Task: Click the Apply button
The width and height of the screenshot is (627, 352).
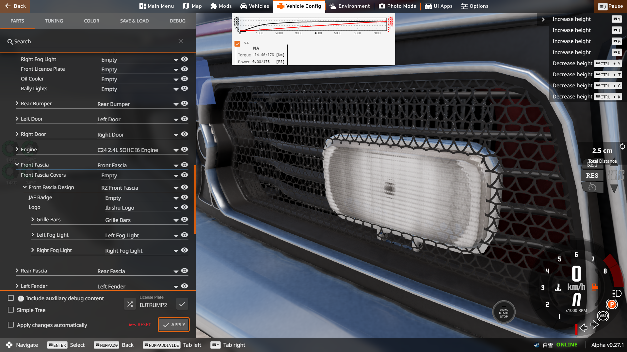Action: [x=174, y=325]
